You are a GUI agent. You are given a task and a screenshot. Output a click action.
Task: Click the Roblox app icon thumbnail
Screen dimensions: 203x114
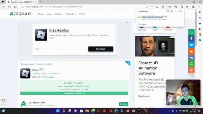25,73
